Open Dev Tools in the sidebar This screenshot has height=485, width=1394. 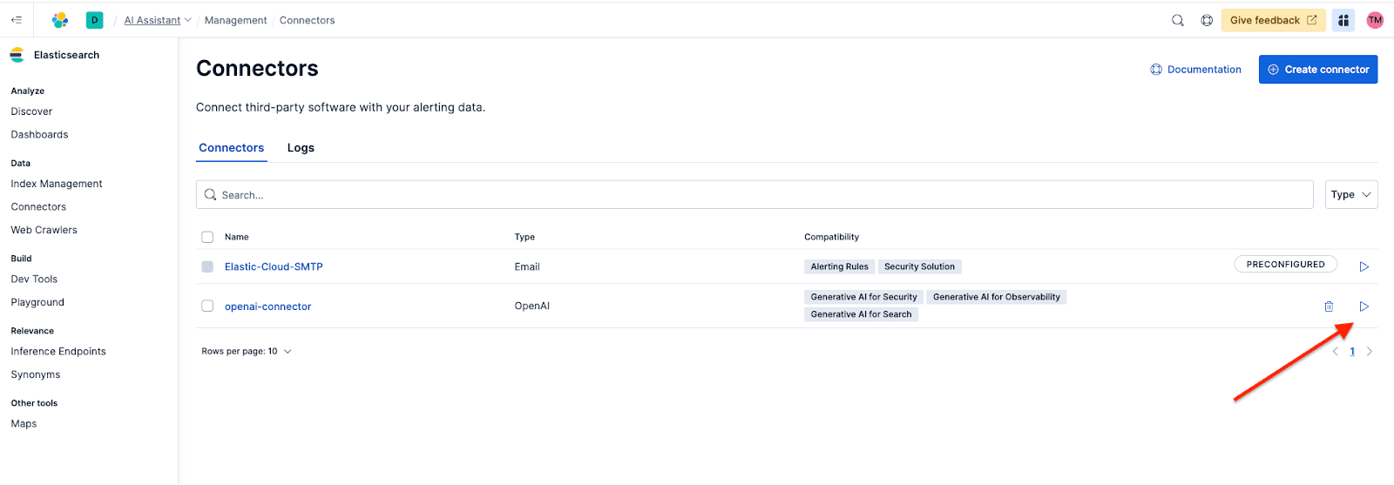coord(34,280)
